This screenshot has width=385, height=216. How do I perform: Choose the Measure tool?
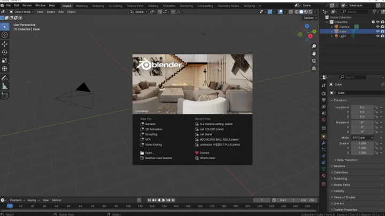(4, 86)
